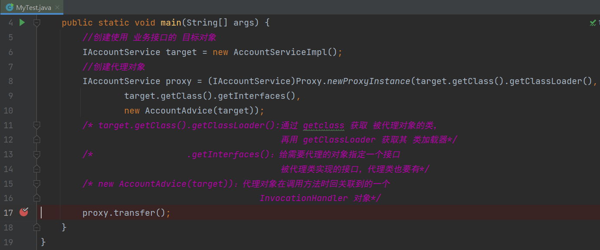Click the method fold end marker on line 18

pyautogui.click(x=37, y=227)
